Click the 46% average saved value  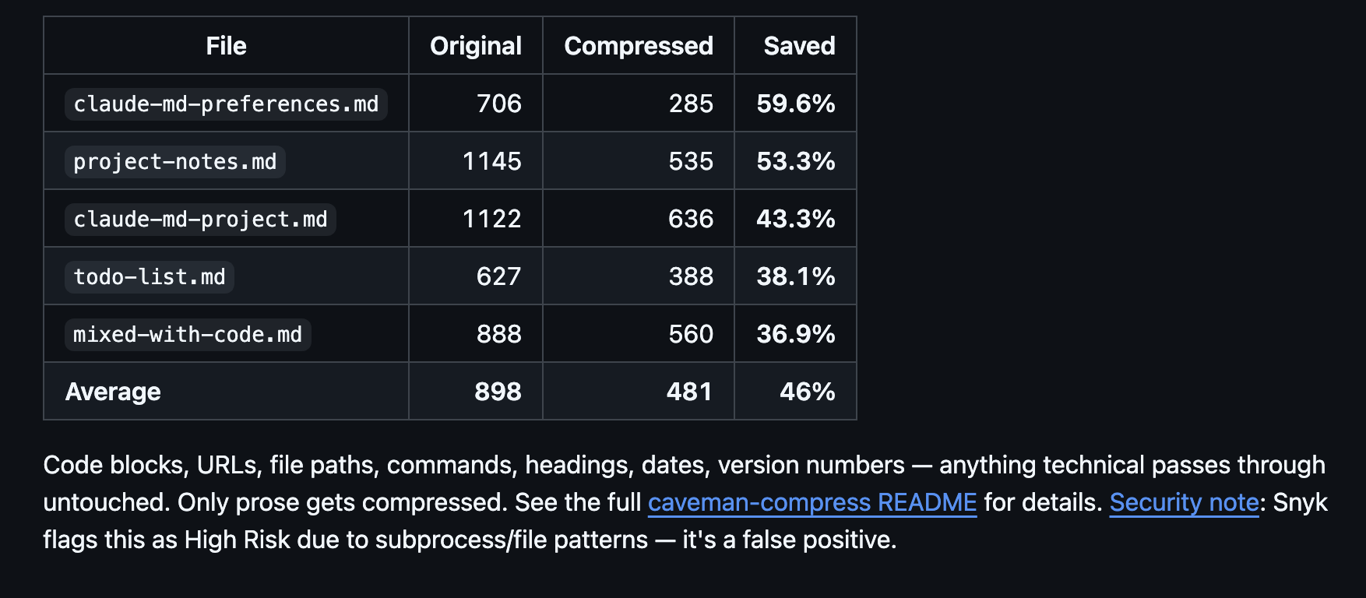tap(807, 392)
